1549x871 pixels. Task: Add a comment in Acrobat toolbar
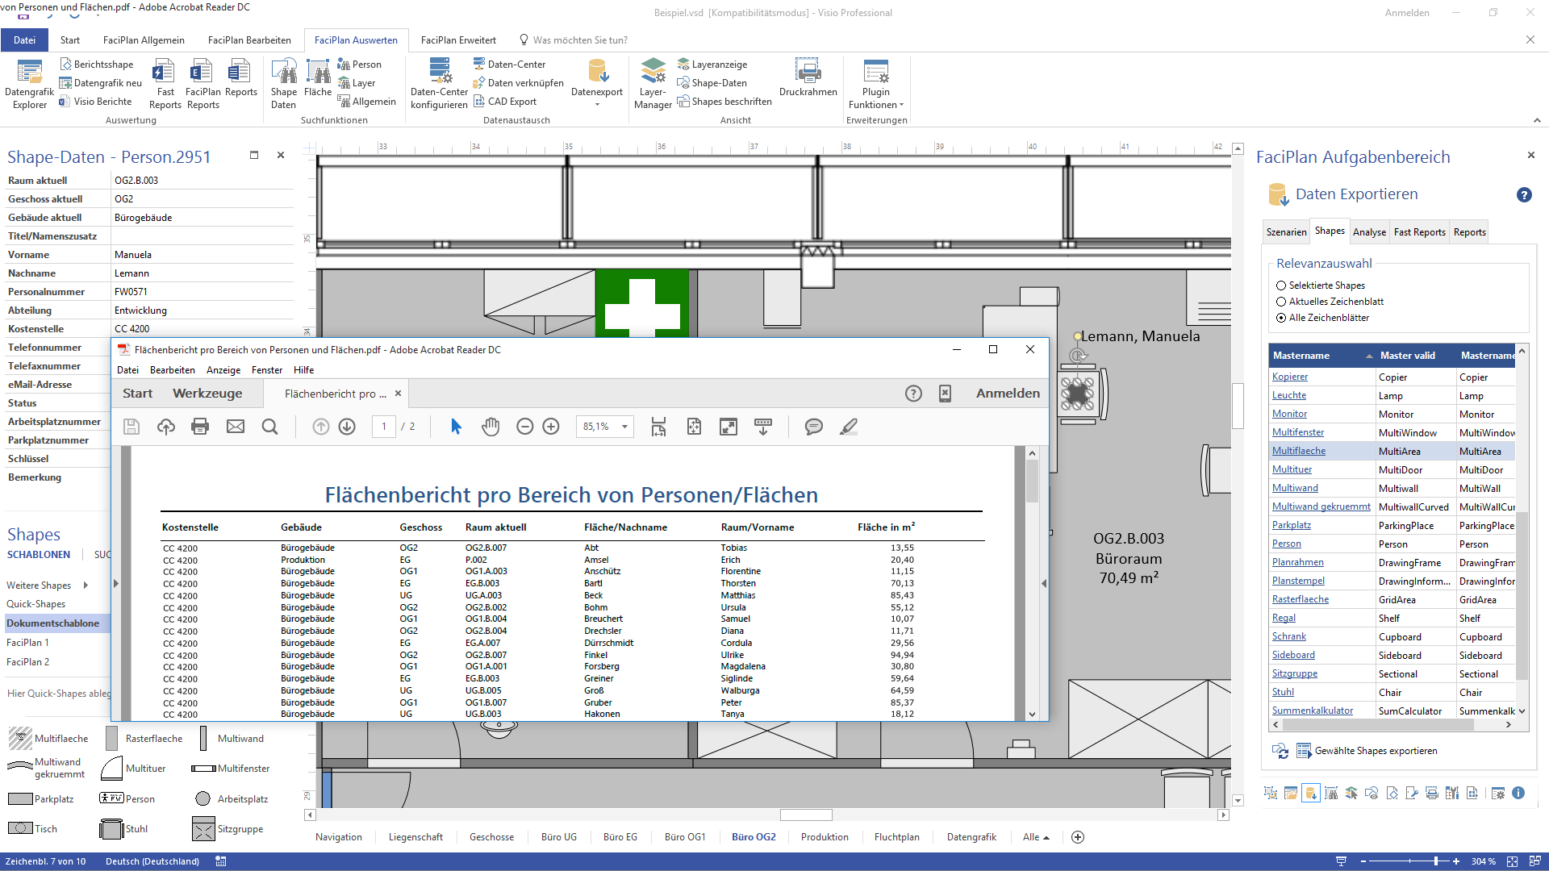click(814, 427)
